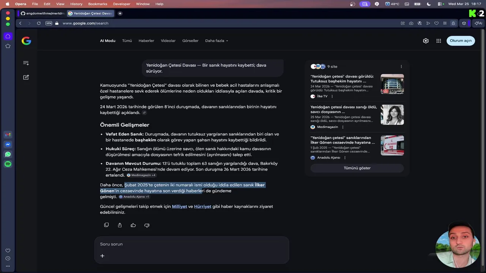Open the multicolor app icon in Opera sidebar
Image resolution: width=486 pixels, height=273 pixels.
click(8, 135)
